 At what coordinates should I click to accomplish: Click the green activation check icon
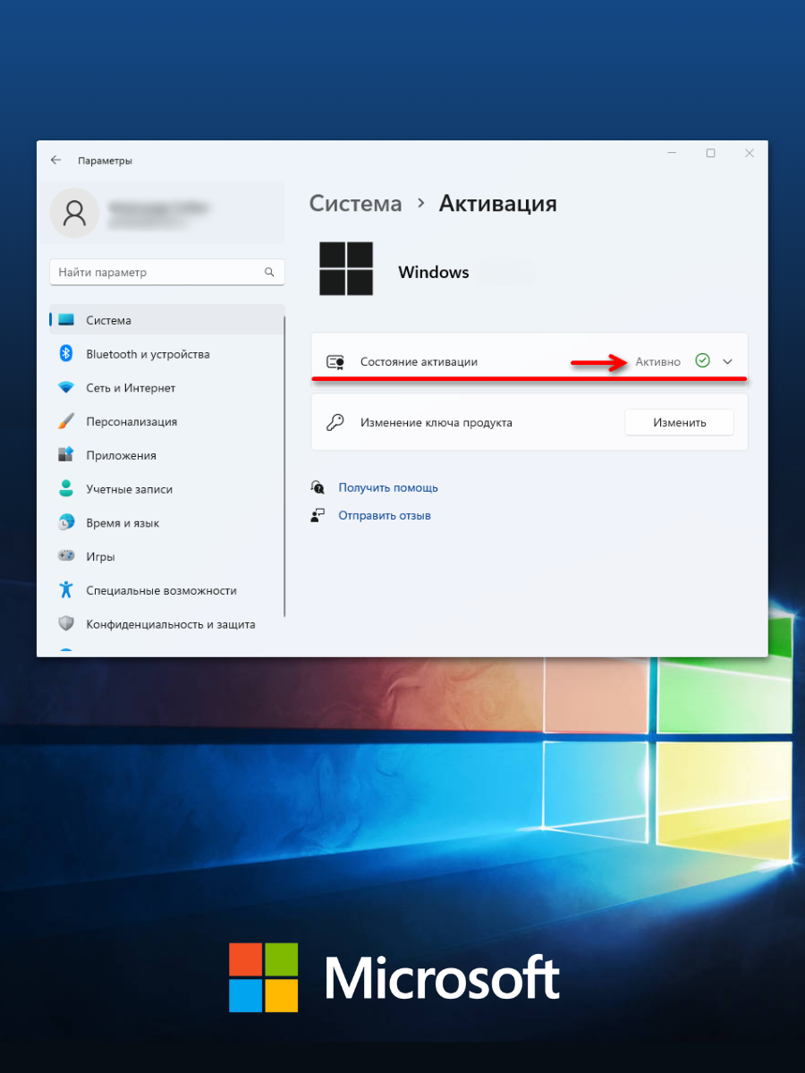[703, 361]
